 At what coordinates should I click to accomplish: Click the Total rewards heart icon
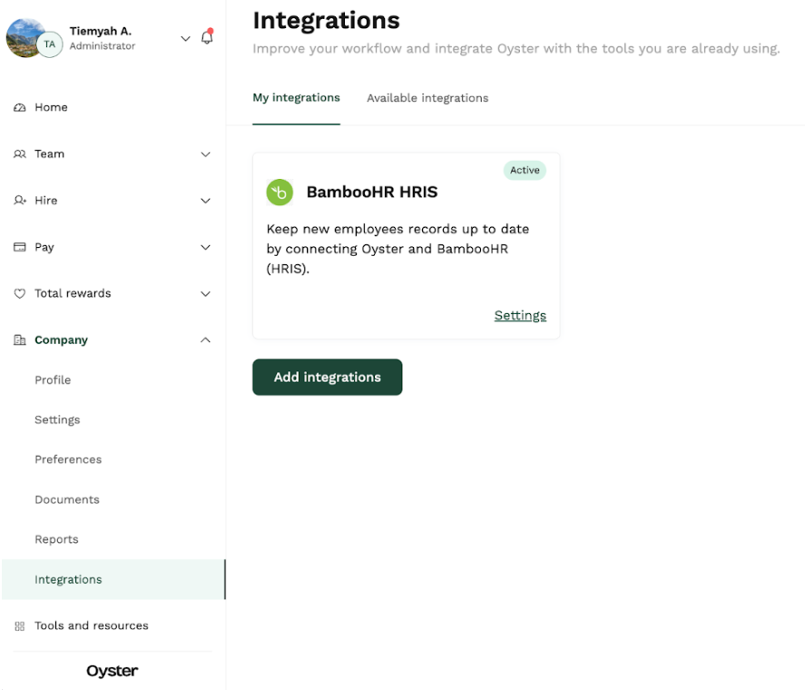[x=19, y=293]
